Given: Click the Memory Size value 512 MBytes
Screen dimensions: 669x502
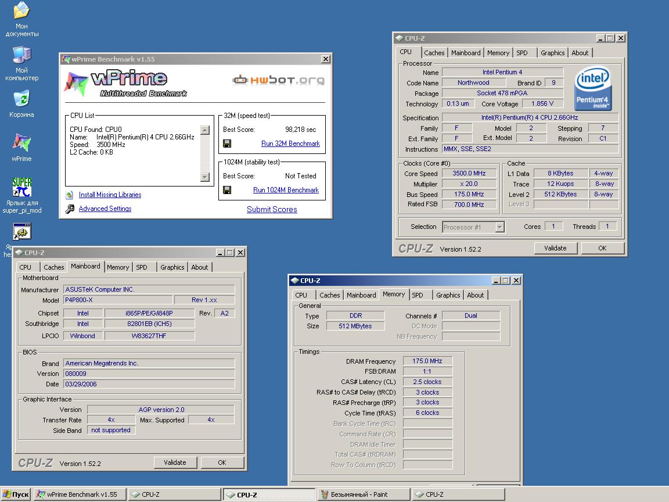Looking at the screenshot, I should 355,326.
